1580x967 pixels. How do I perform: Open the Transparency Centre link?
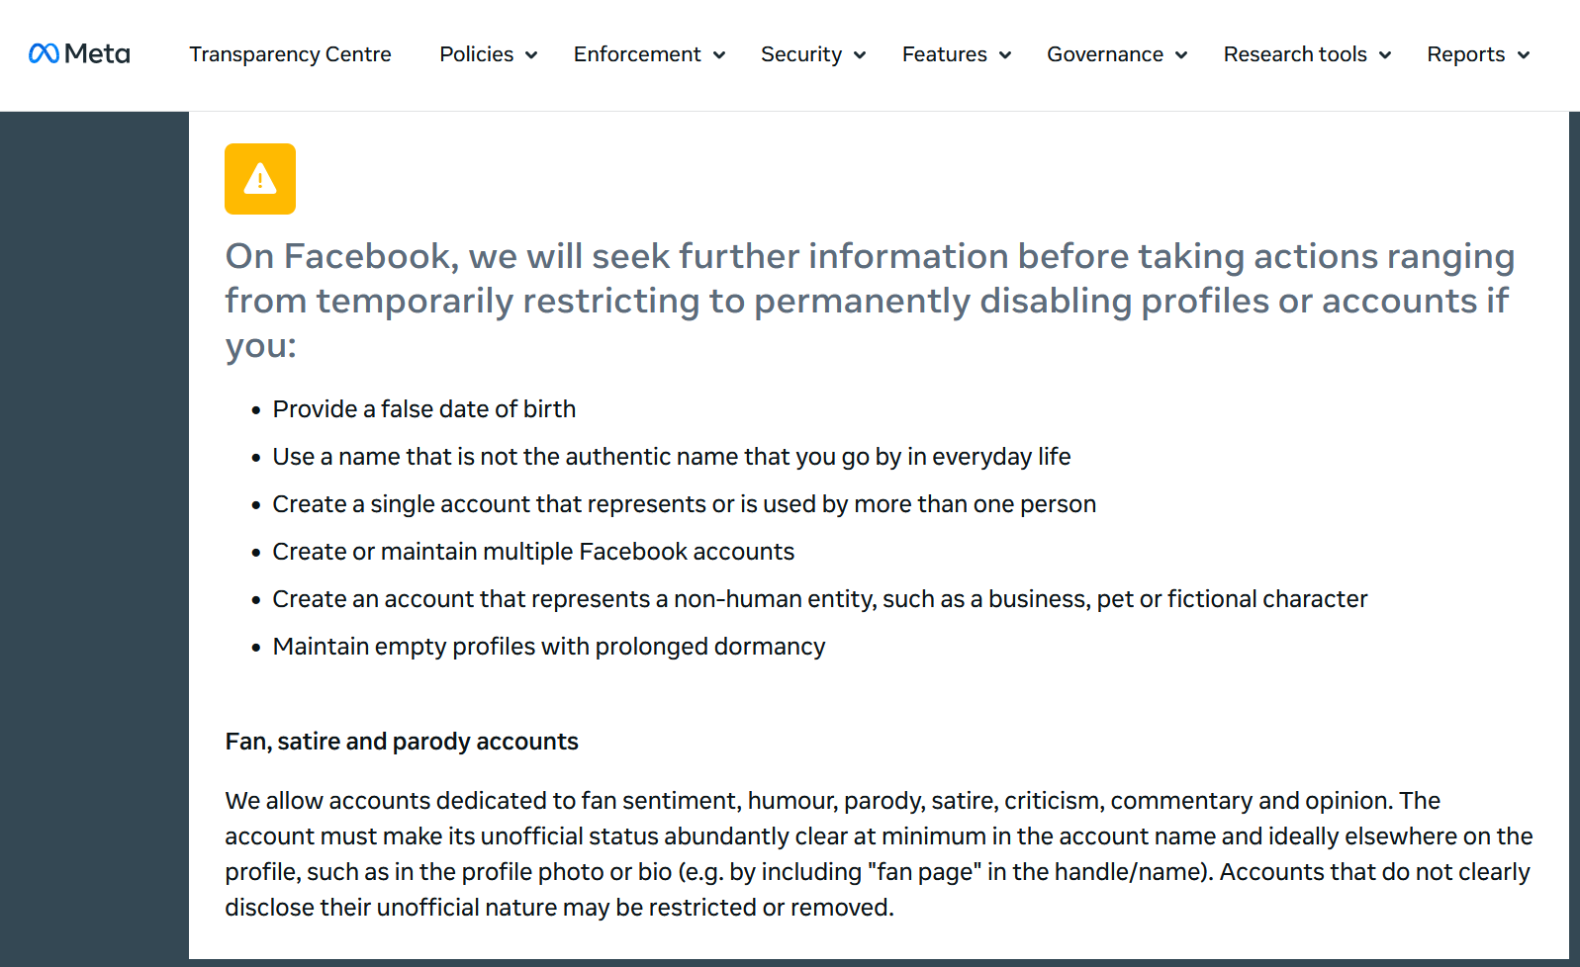click(290, 54)
